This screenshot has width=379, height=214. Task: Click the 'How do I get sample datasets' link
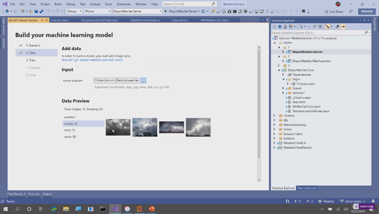click(92, 60)
